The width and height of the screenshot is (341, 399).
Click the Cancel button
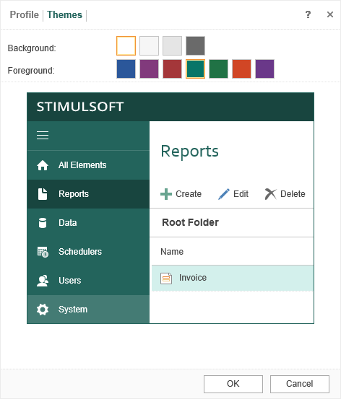click(x=300, y=384)
